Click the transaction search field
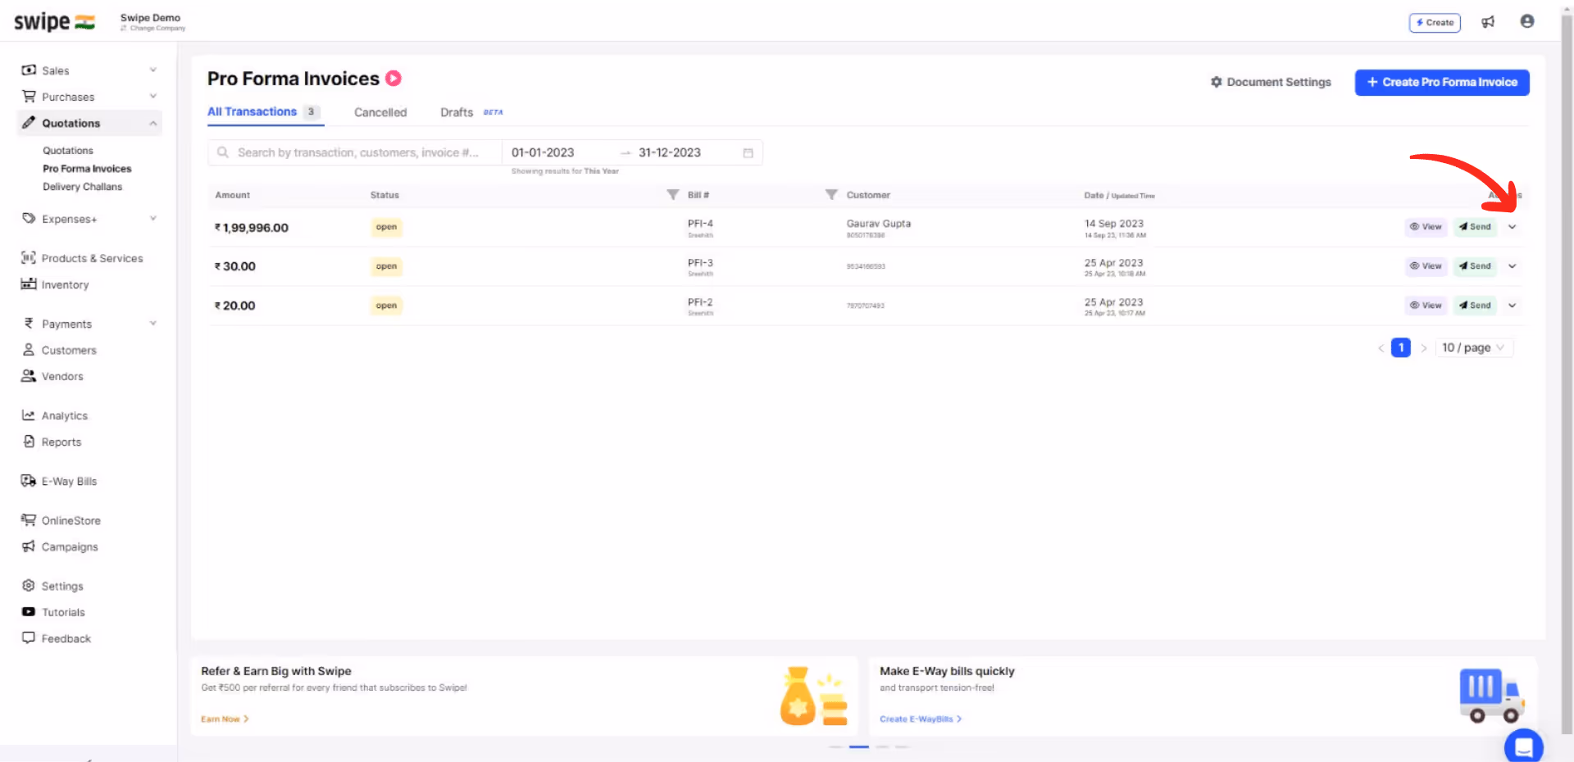Image resolution: width=1574 pixels, height=762 pixels. pyautogui.click(x=355, y=152)
